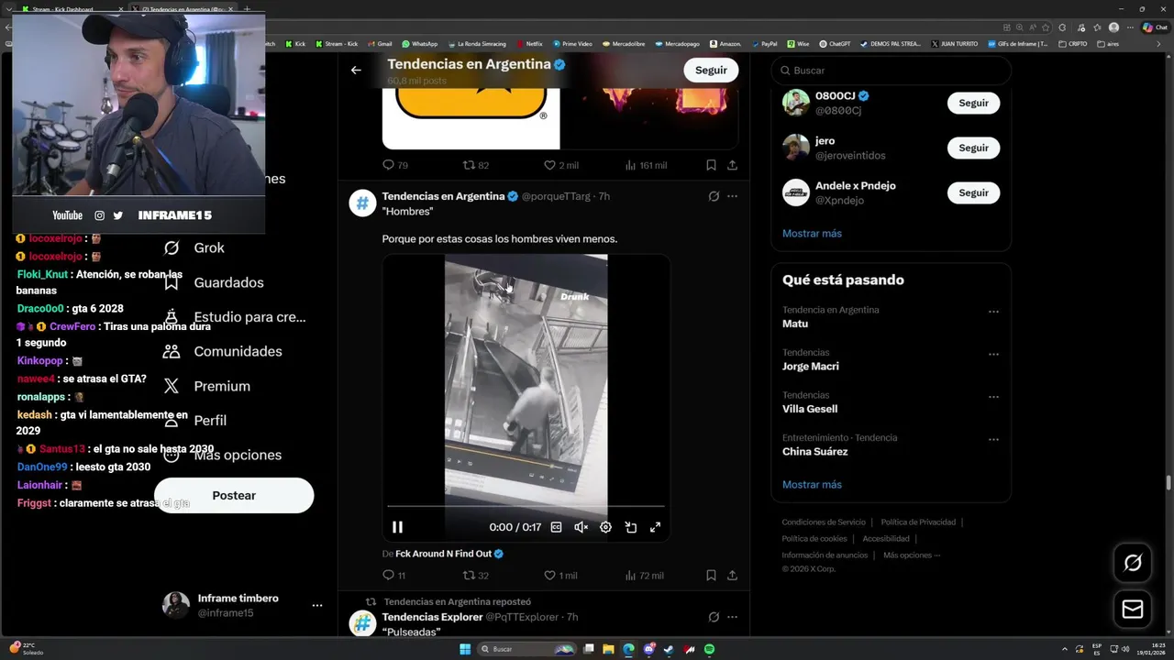Screen dimensions: 1174x660
Task: Show more suggested accounts
Action: (x=812, y=233)
